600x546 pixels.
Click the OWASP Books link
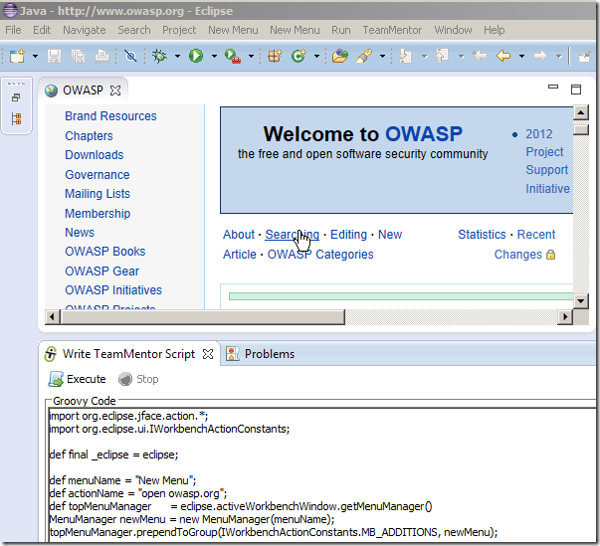(104, 252)
